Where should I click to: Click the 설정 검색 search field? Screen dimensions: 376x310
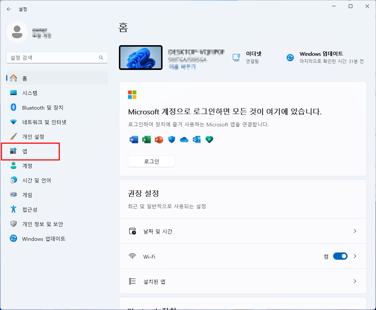[x=57, y=58]
